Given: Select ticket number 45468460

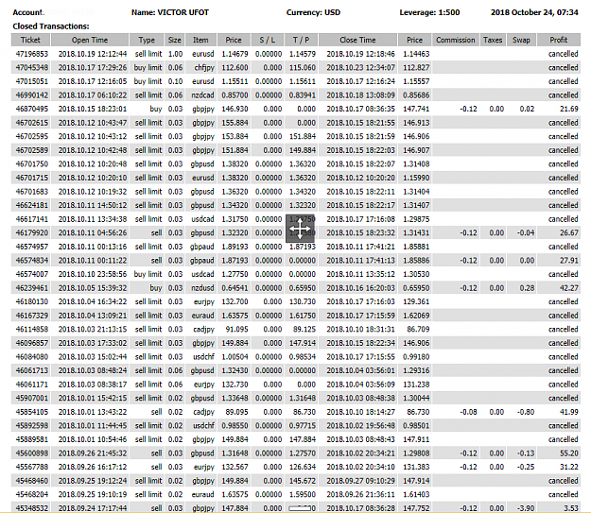Looking at the screenshot, I should [32, 481].
